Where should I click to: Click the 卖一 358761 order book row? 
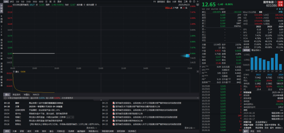(x=222, y=26)
